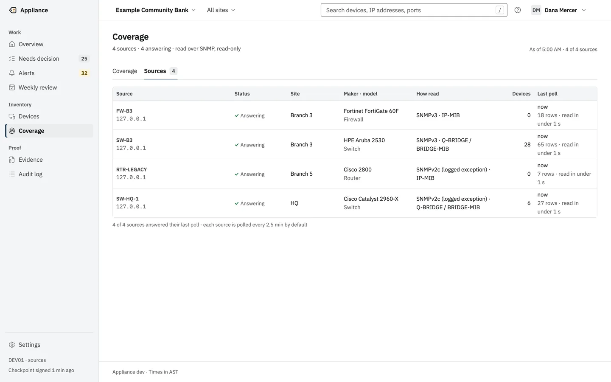Select the SW-HQ-1 source name
Image resolution: width=611 pixels, height=382 pixels.
(x=127, y=199)
